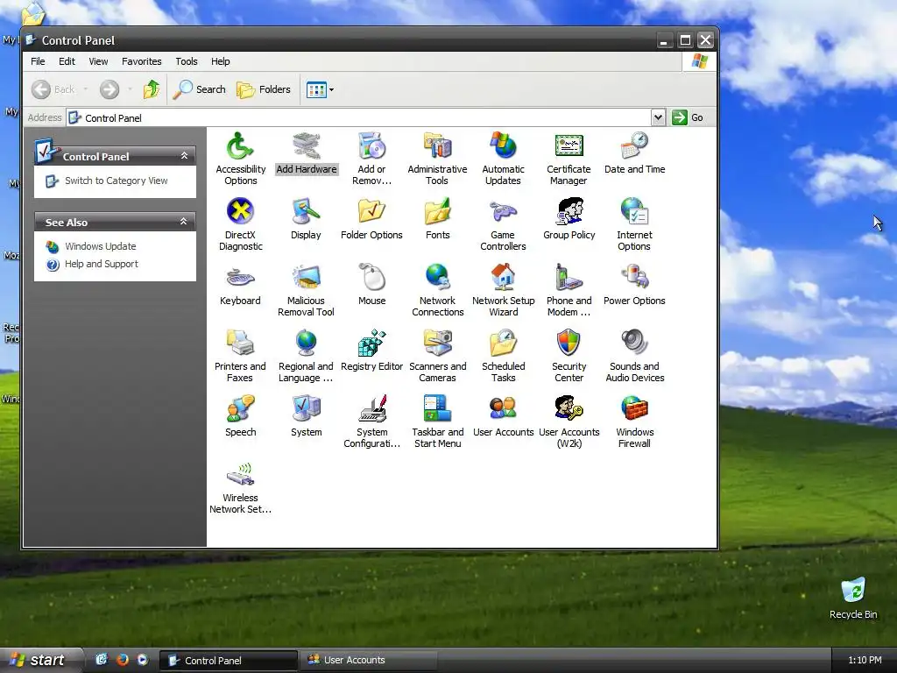The image size is (897, 673).
Task: Select the Add Hardware icon
Action: (x=306, y=153)
